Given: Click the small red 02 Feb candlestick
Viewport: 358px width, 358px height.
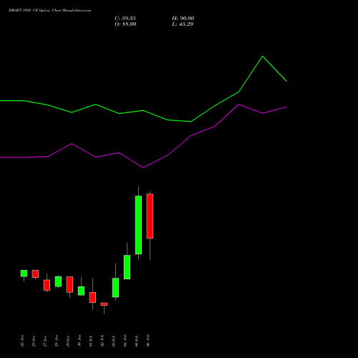Looking at the screenshot, I should click(104, 304).
